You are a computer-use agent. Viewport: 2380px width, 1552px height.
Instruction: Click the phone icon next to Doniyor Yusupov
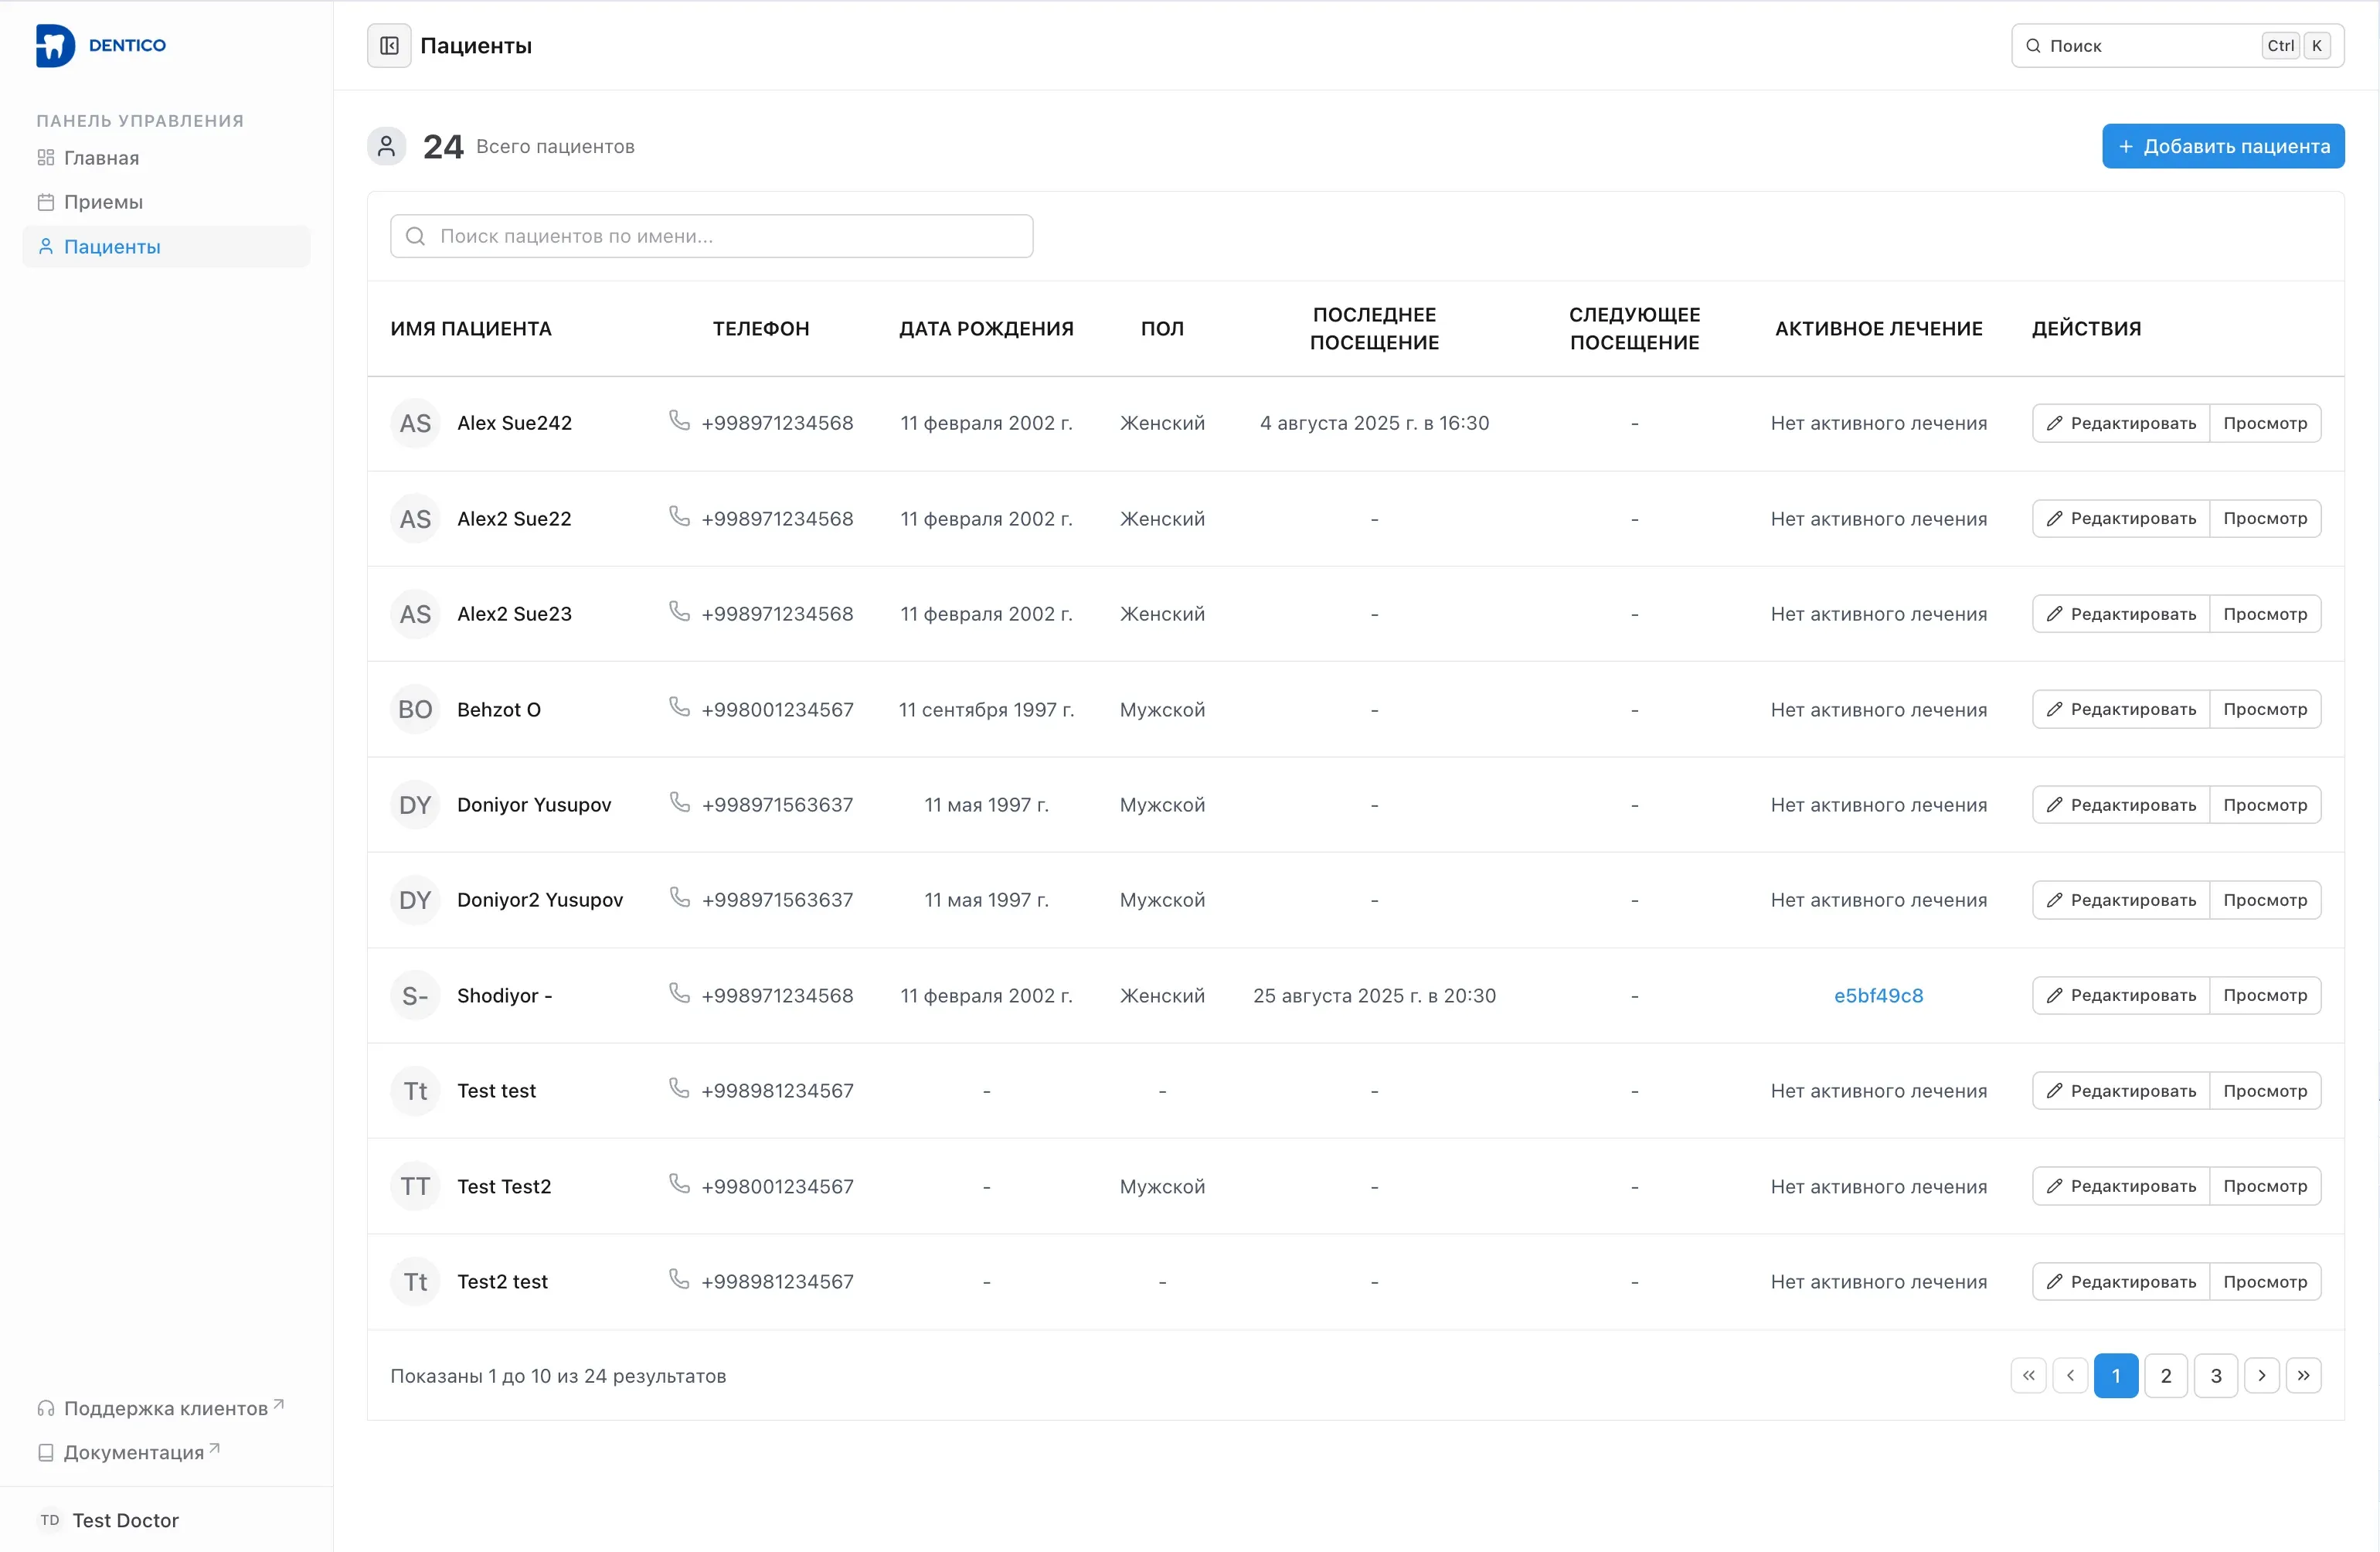pyautogui.click(x=679, y=803)
